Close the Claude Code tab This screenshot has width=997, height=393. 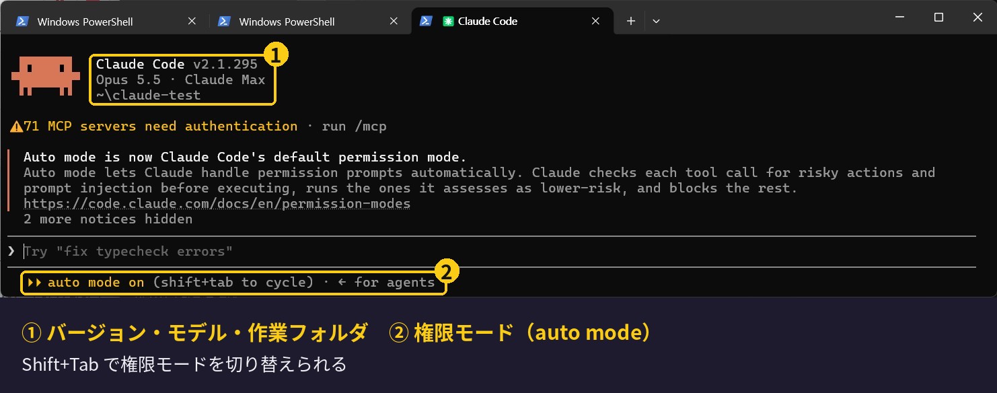pos(595,22)
